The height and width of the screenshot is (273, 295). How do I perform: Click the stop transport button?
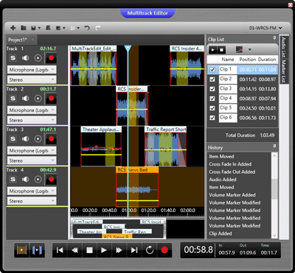89,250
